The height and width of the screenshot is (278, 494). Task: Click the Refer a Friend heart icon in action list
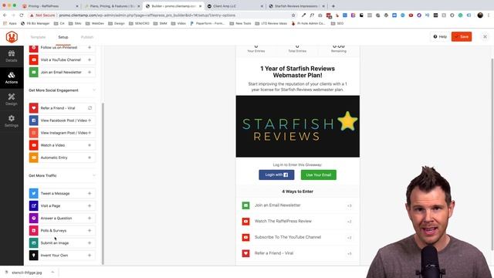34,108
